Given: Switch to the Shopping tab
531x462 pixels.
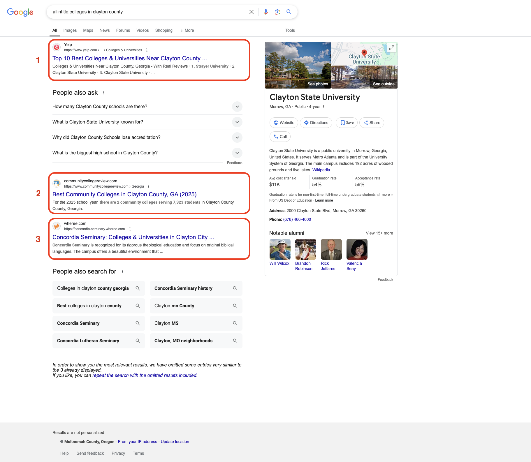Looking at the screenshot, I should pos(164,30).
